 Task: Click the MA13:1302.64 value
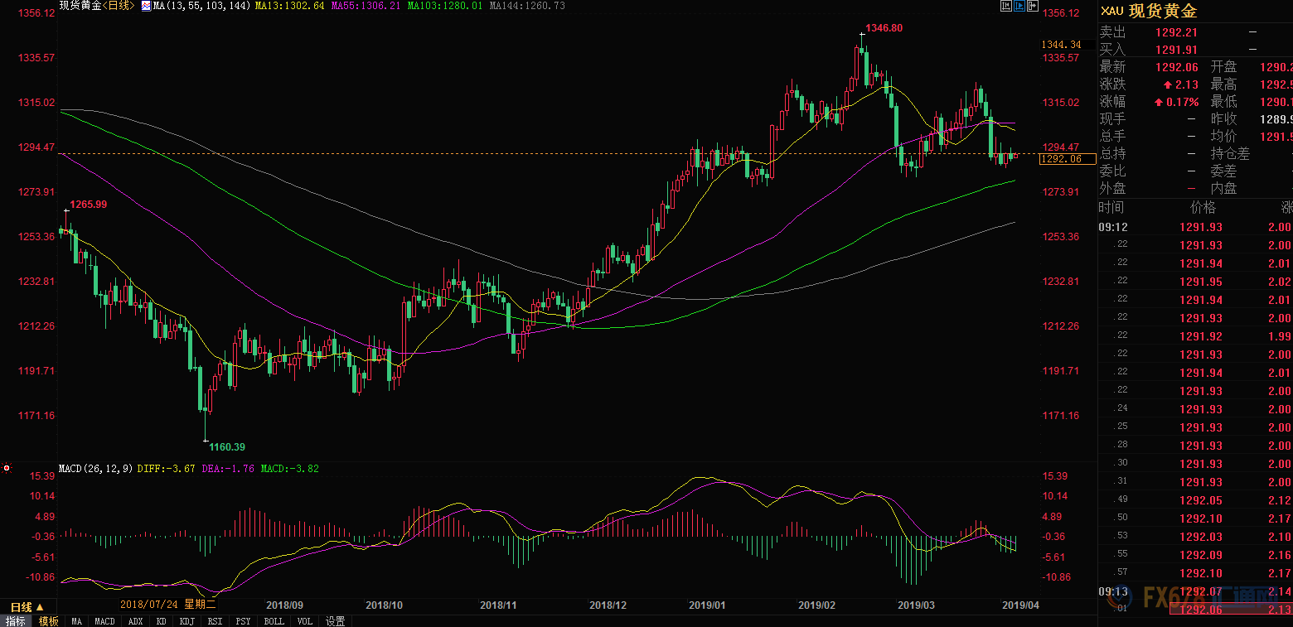[290, 6]
